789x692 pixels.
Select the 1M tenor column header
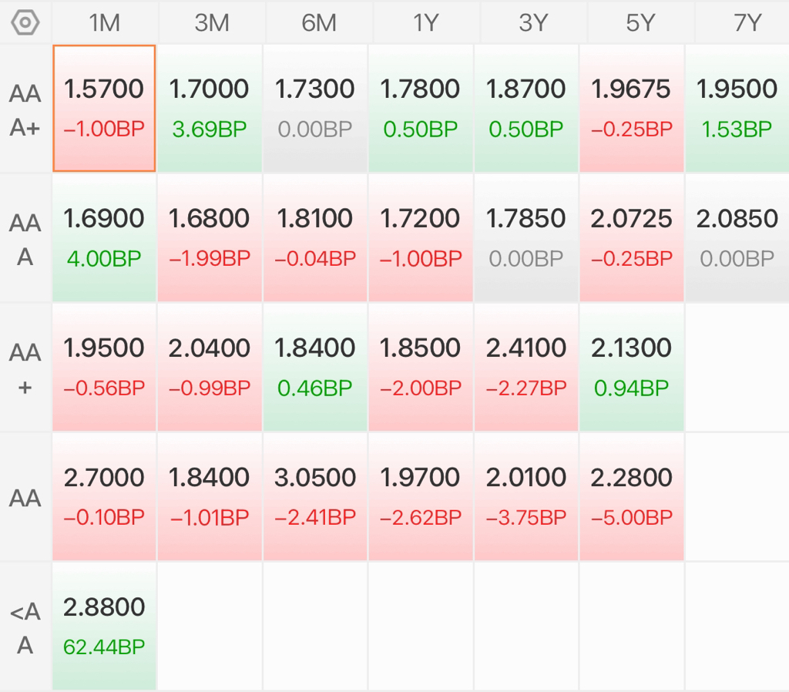[104, 22]
